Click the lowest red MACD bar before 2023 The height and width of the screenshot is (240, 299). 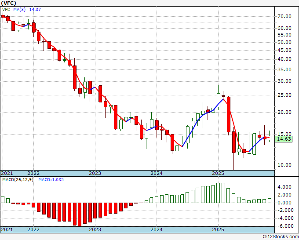pyautogui.click(x=80, y=215)
